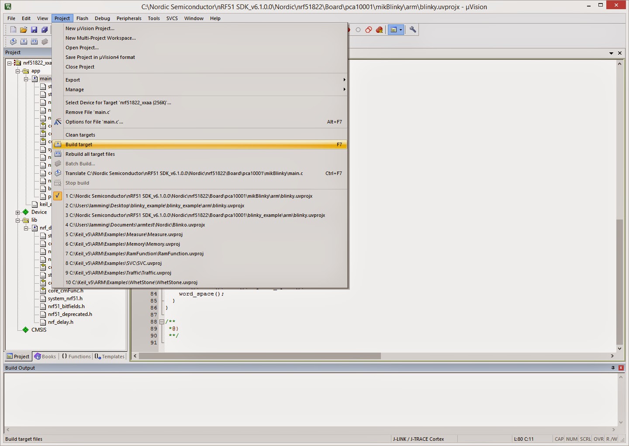
Task: Click the nrf51_deprecated.h file icon
Action: [x=43, y=314]
